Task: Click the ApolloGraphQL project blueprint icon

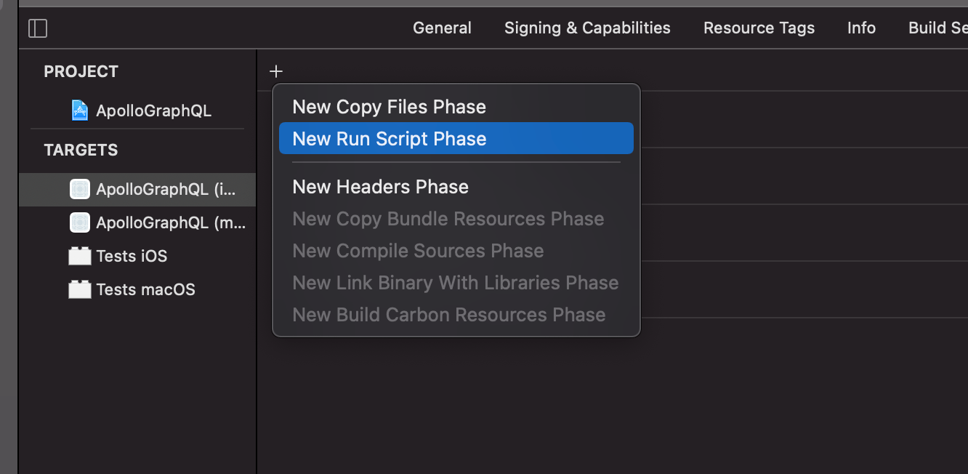Action: 79,111
